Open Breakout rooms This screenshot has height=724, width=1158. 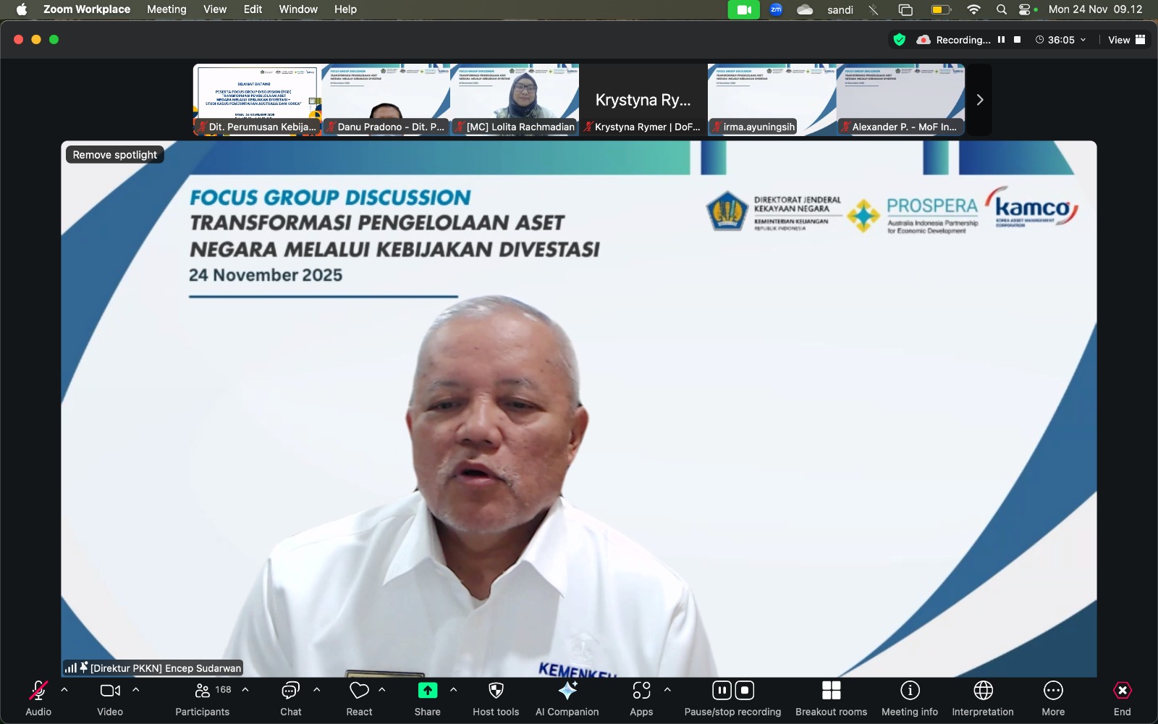[831, 691]
